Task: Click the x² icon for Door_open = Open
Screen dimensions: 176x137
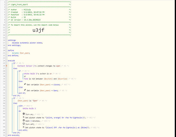Action: (25, 90)
